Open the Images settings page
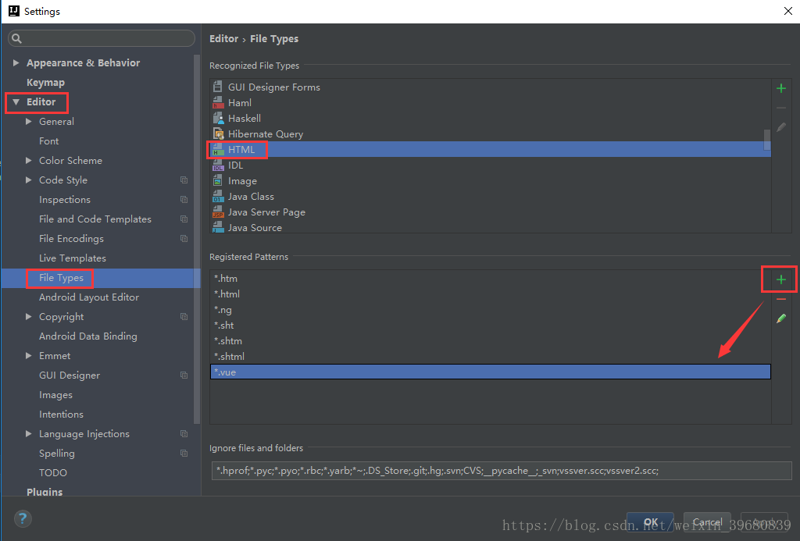The height and width of the screenshot is (541, 800). [55, 395]
